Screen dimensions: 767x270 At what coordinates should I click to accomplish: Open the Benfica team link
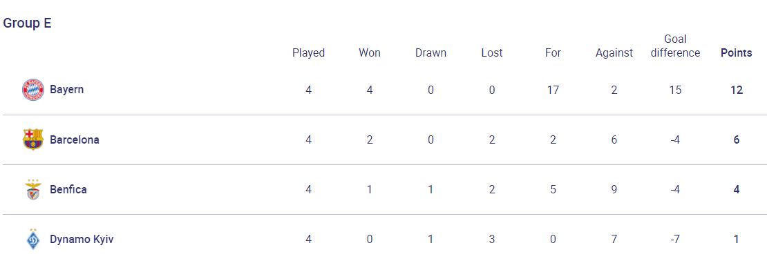(x=68, y=190)
